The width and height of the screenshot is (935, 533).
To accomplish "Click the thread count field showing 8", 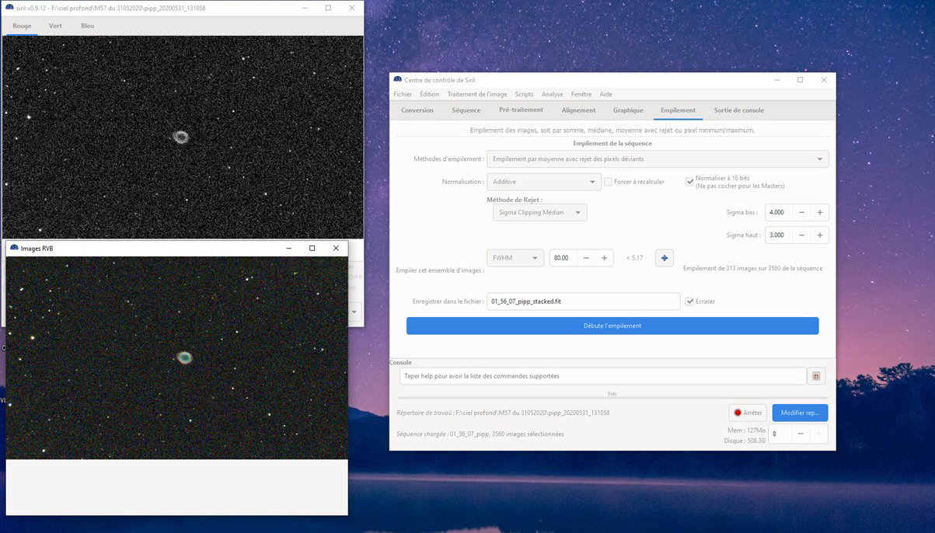I will point(780,434).
